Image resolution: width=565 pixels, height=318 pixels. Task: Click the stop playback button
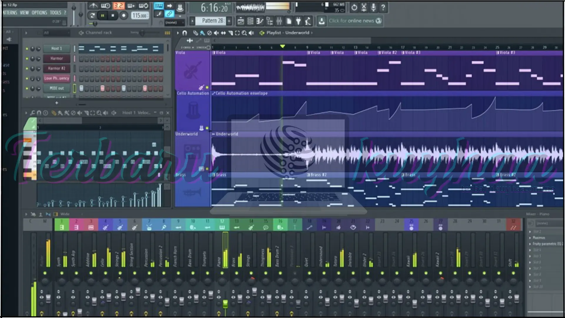[x=113, y=16]
